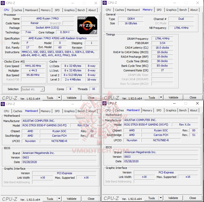
Task: Click Close button in top-left CPU window
Action: (x=91, y=98)
